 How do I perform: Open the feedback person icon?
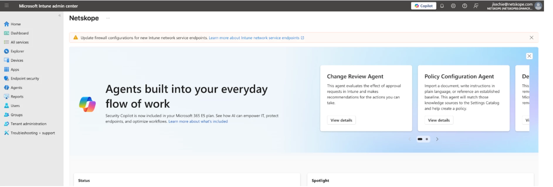(476, 6)
